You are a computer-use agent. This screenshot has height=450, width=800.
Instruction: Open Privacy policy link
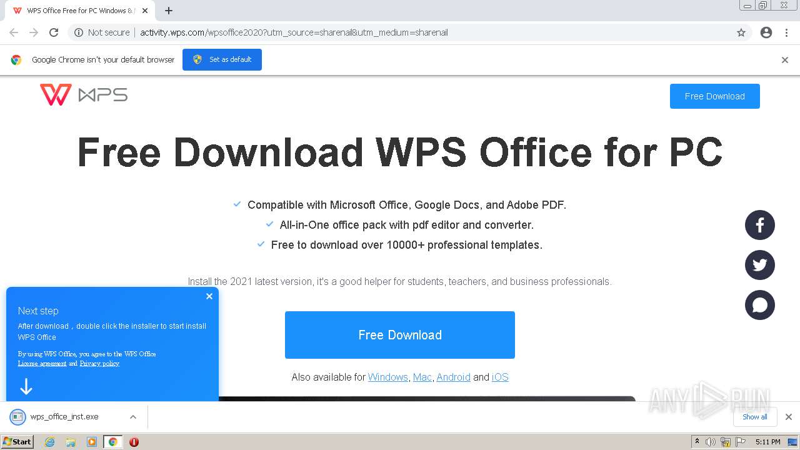99,363
